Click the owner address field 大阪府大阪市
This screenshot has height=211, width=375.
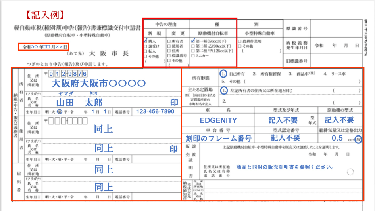point(98,84)
